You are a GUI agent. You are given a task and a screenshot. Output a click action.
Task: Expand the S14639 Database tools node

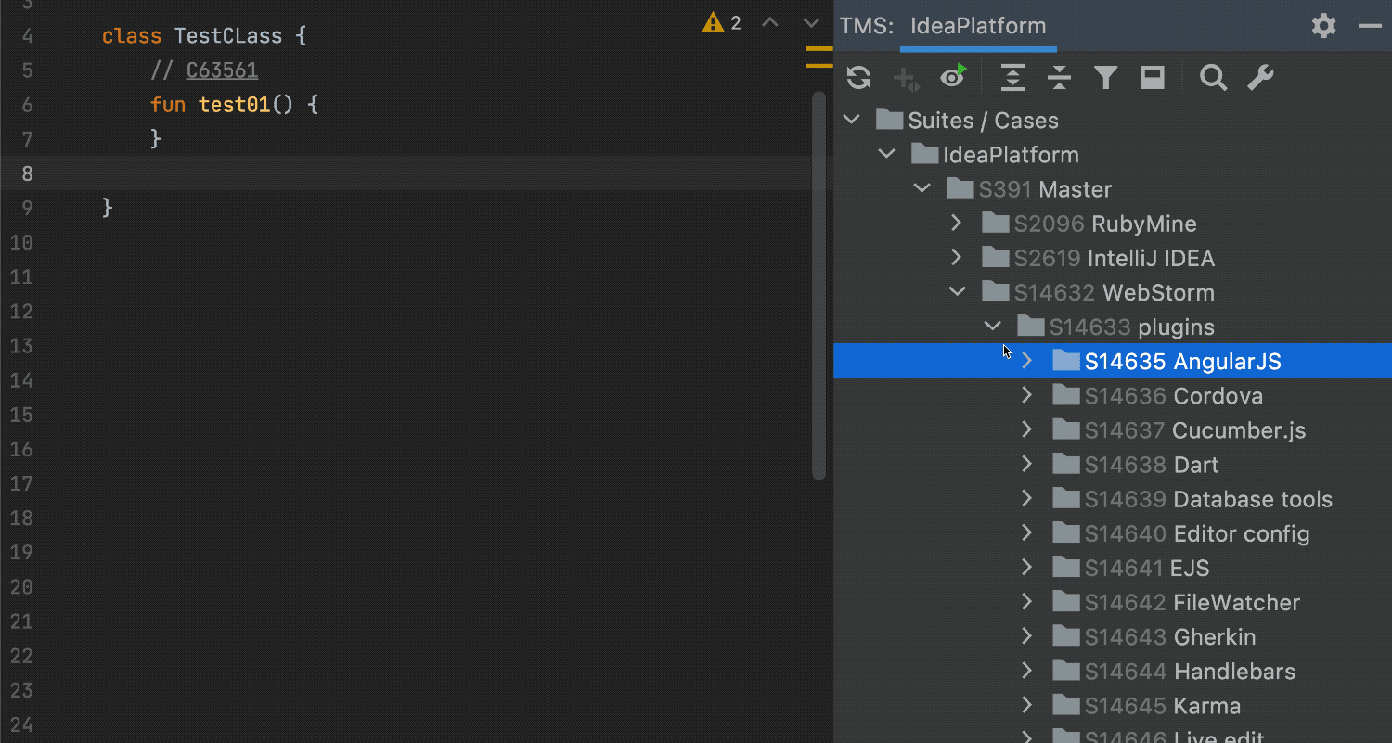click(1027, 498)
